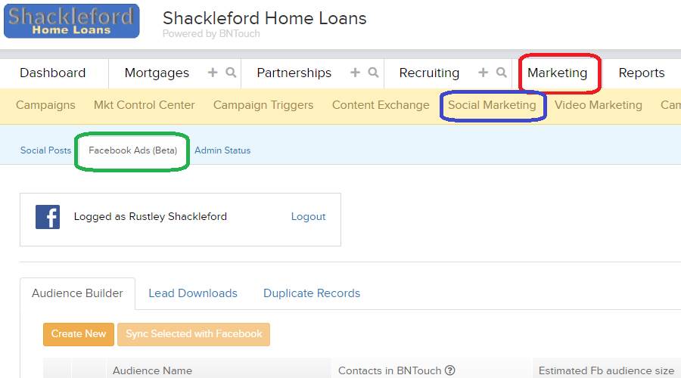
Task: Click Sync Selected with Facebook button
Action: (194, 334)
